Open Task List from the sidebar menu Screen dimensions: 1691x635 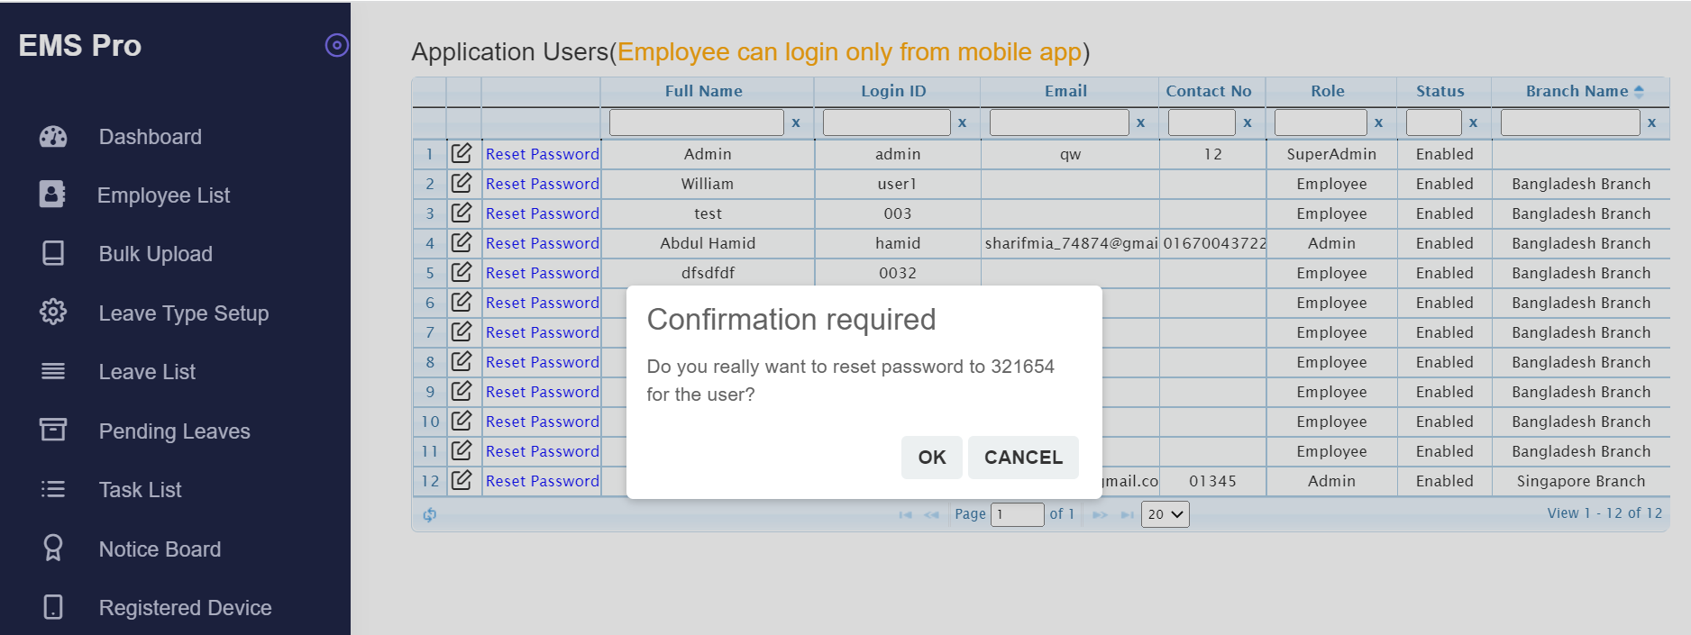coord(140,490)
